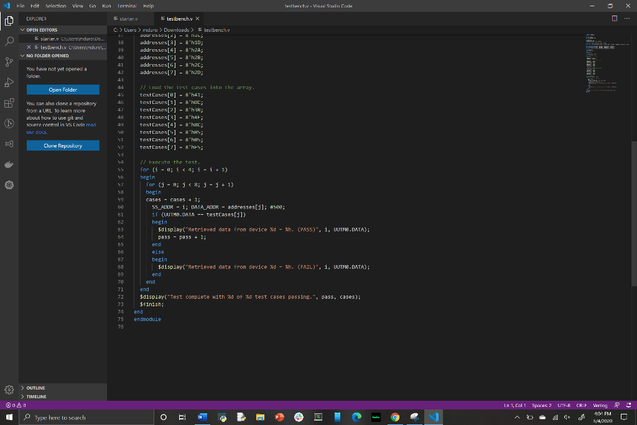Open the editor More Actions ellipsis
The image size is (637, 425).
click(627, 18)
